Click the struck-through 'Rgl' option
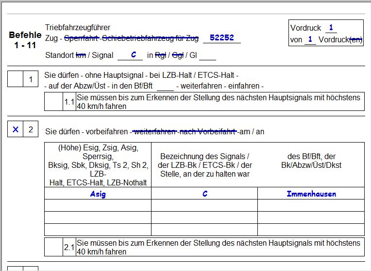 160,55
